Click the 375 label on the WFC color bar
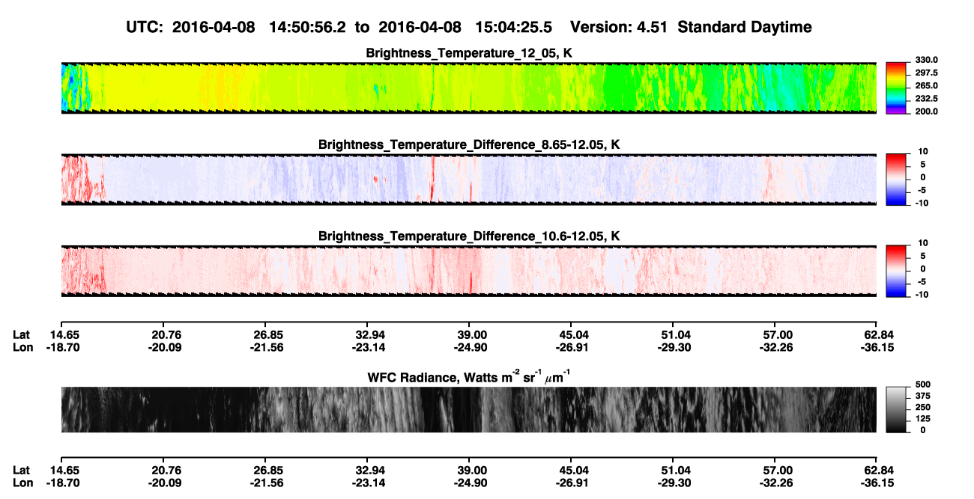 923,396
